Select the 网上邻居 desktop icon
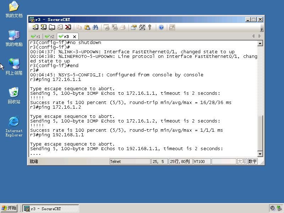 click(x=14, y=67)
